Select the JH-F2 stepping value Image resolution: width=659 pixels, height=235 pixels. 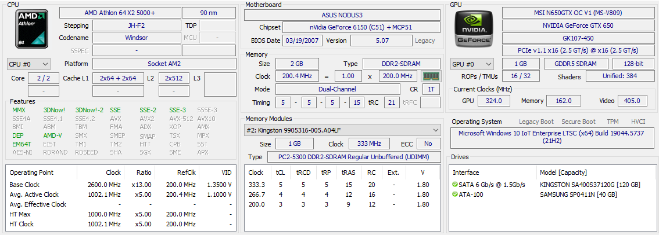coord(137,25)
